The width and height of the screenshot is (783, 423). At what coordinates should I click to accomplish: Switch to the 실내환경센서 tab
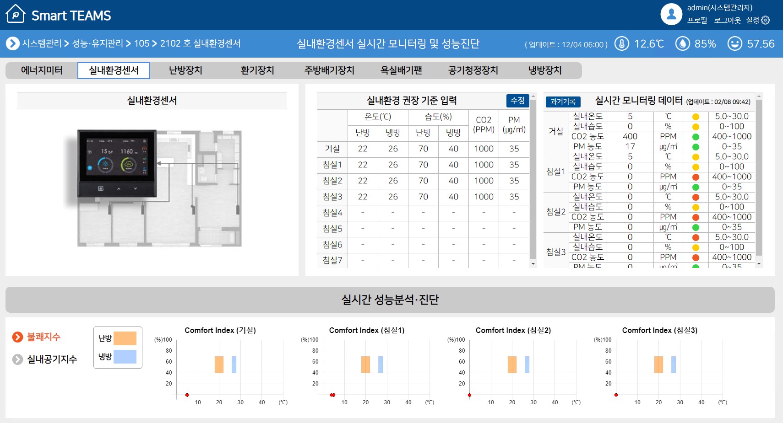point(114,70)
